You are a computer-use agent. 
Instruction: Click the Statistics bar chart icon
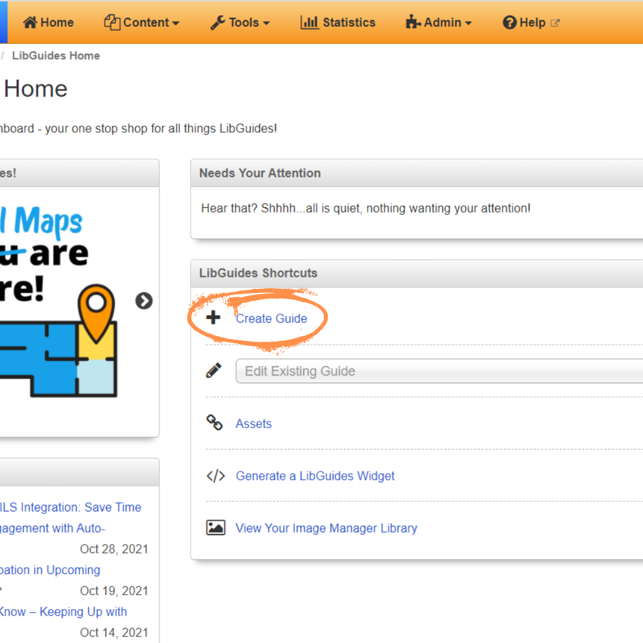pyautogui.click(x=309, y=22)
